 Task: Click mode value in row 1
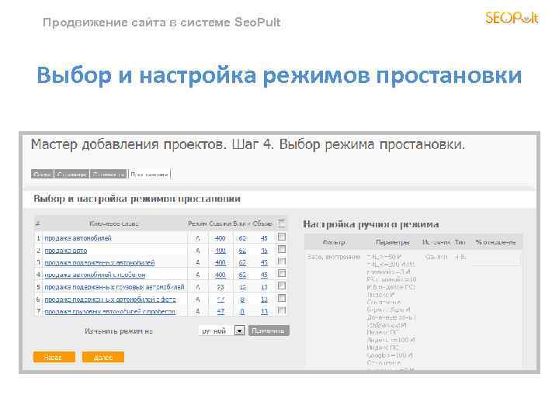pyautogui.click(x=198, y=238)
